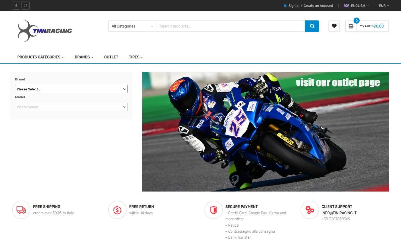Screen dimensions: 401x240
Task: Open the All Categories search filter dropdown
Action: pyautogui.click(x=132, y=26)
